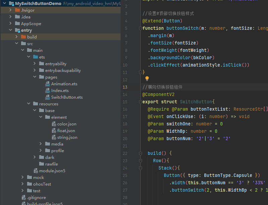This screenshot has width=268, height=205.
Task: Click the JSON file icon beside color.json
Action: (x=54, y=124)
